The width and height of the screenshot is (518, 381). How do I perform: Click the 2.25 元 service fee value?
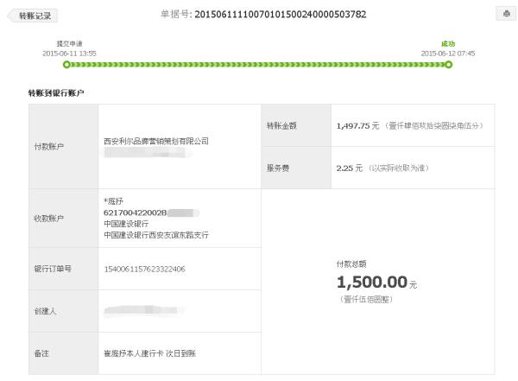[350, 168]
